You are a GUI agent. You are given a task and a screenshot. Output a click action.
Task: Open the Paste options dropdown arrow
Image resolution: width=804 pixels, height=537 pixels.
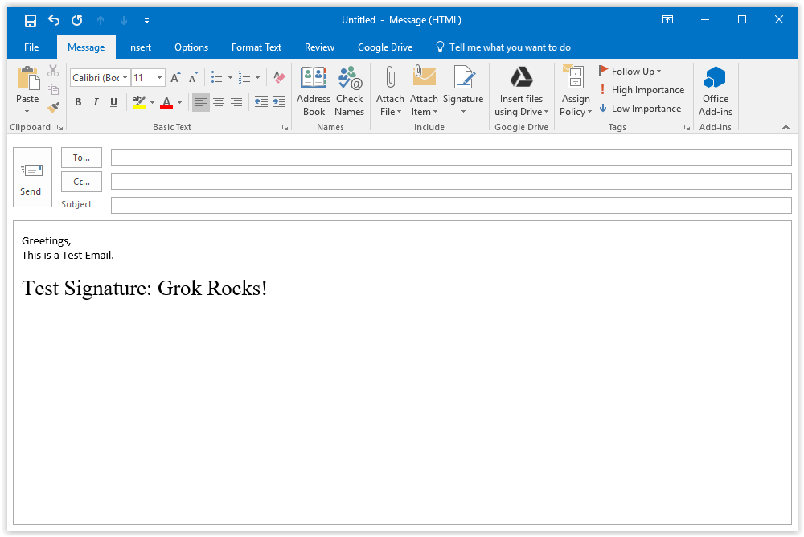[x=27, y=111]
